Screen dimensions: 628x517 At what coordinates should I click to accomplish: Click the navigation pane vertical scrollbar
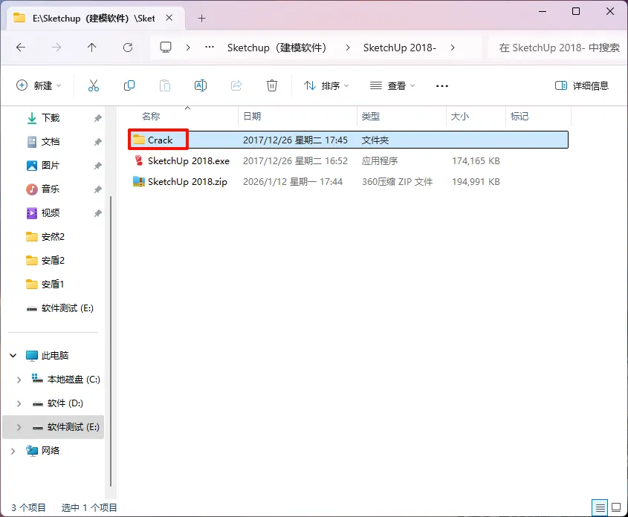(x=111, y=340)
